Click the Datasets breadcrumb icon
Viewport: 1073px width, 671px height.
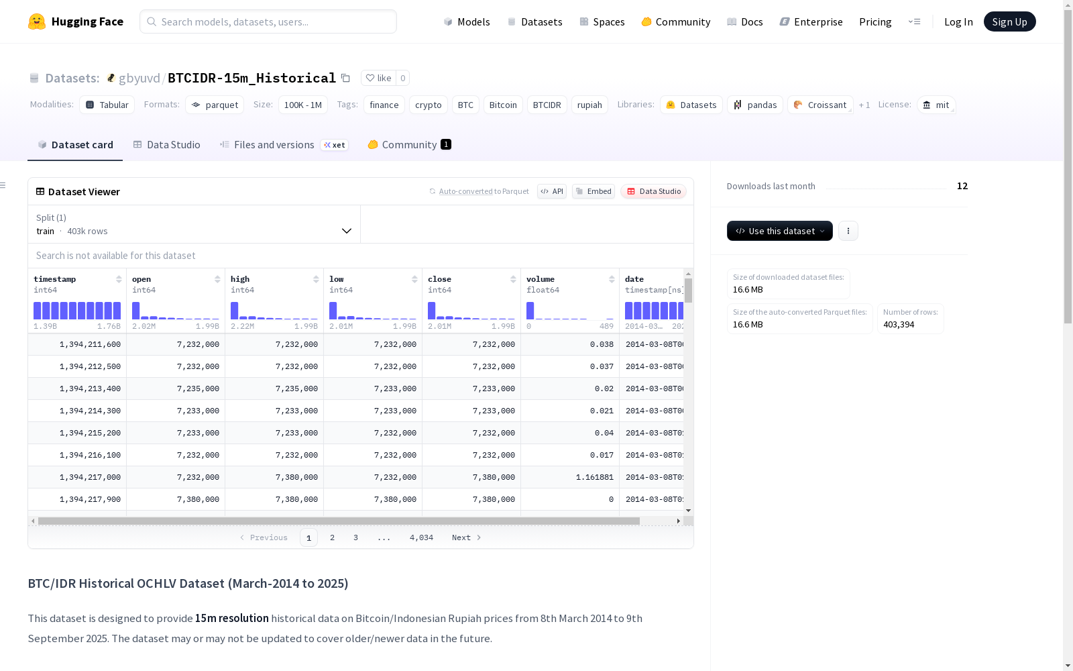click(x=34, y=78)
